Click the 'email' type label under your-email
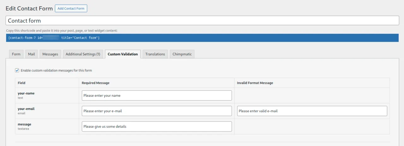This screenshot has height=146, width=404. click(x=21, y=113)
